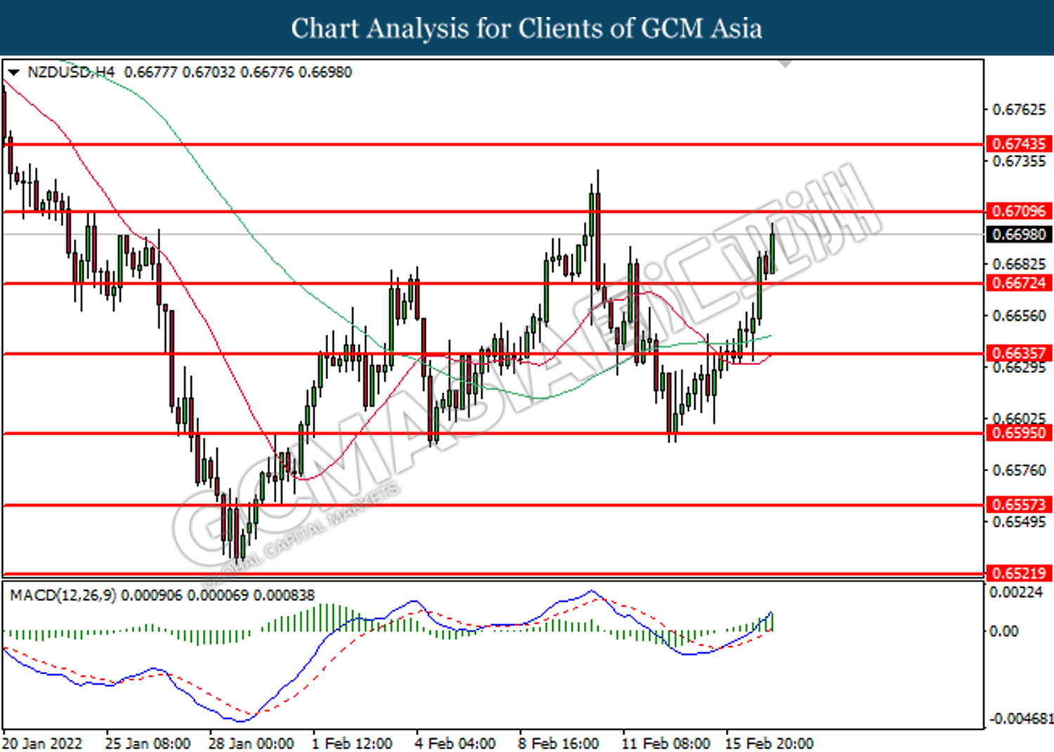Screen dimensions: 1054x752
Task: Select the 0.66560 price axis value
Action: point(1019,316)
